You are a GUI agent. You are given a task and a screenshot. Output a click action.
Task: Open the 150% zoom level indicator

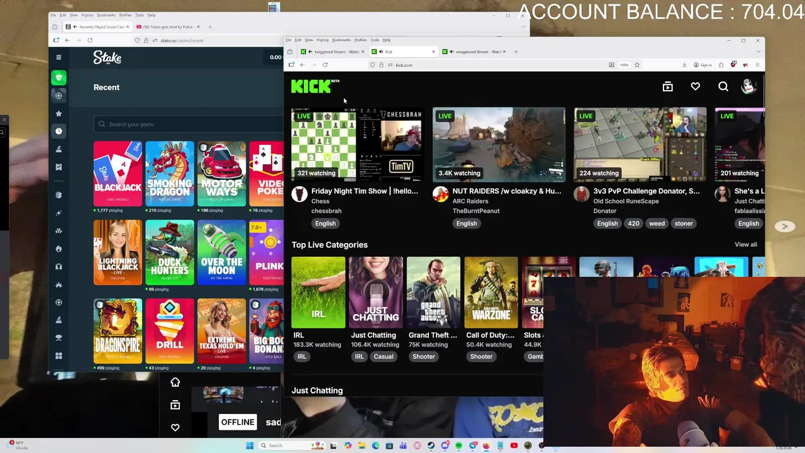[x=624, y=65]
